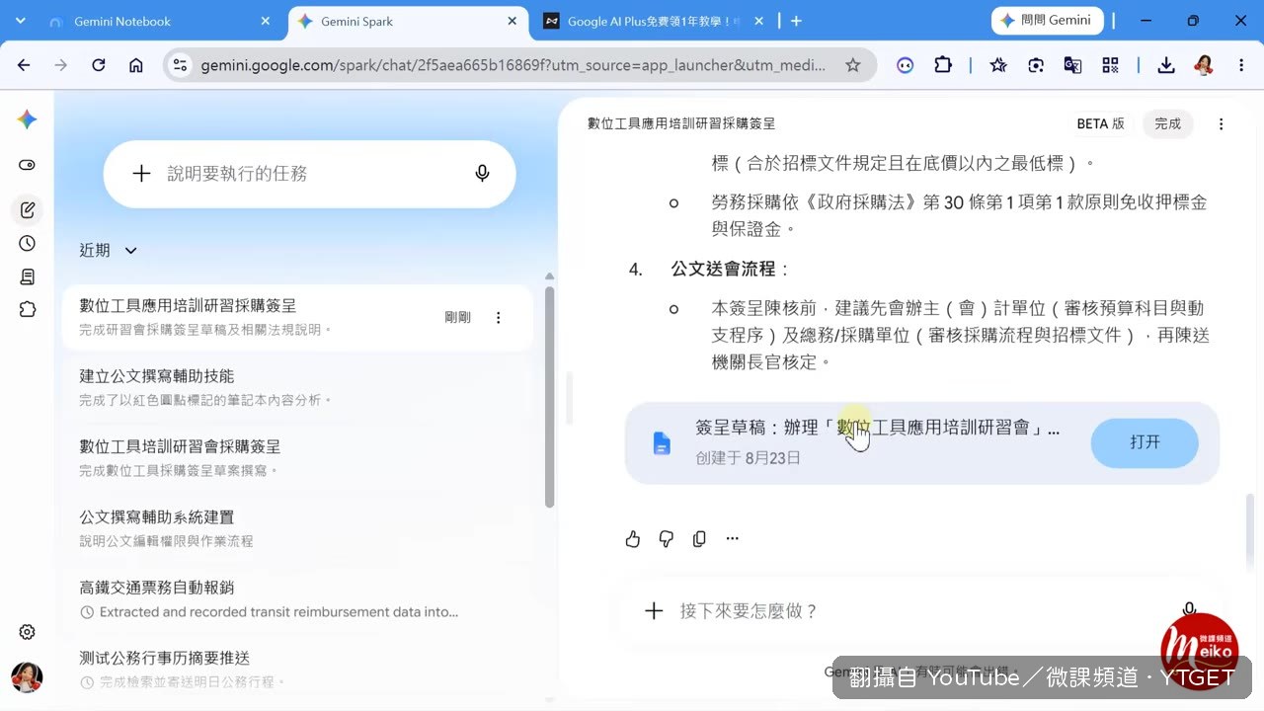Go back in browser
The image size is (1264, 711).
(x=24, y=65)
